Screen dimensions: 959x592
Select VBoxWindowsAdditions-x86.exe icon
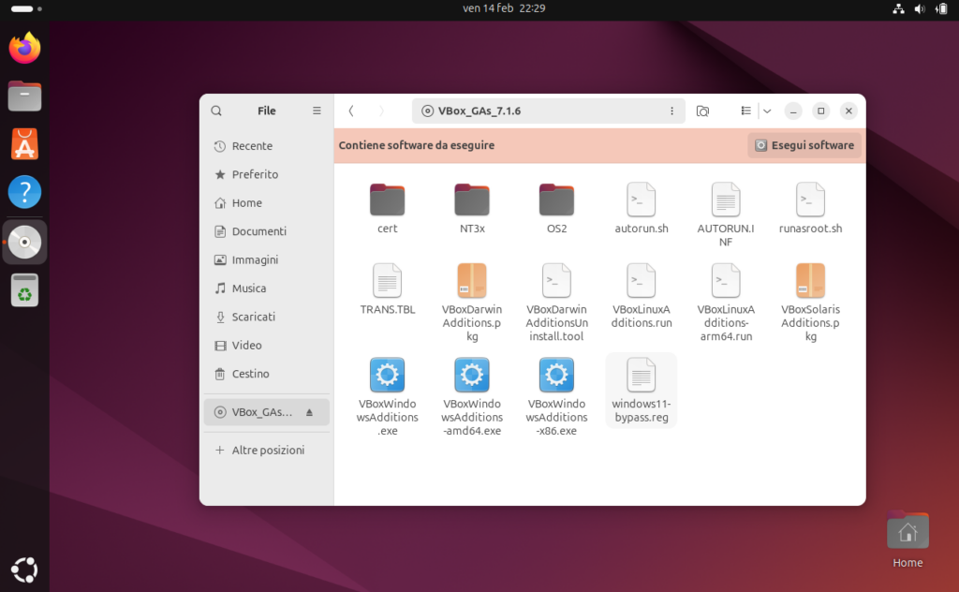pyautogui.click(x=556, y=375)
